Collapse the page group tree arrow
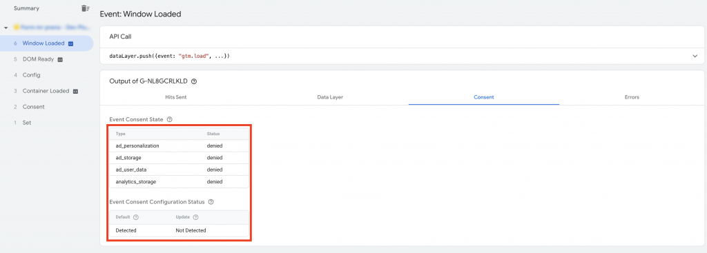The width and height of the screenshot is (707, 253). coord(6,28)
